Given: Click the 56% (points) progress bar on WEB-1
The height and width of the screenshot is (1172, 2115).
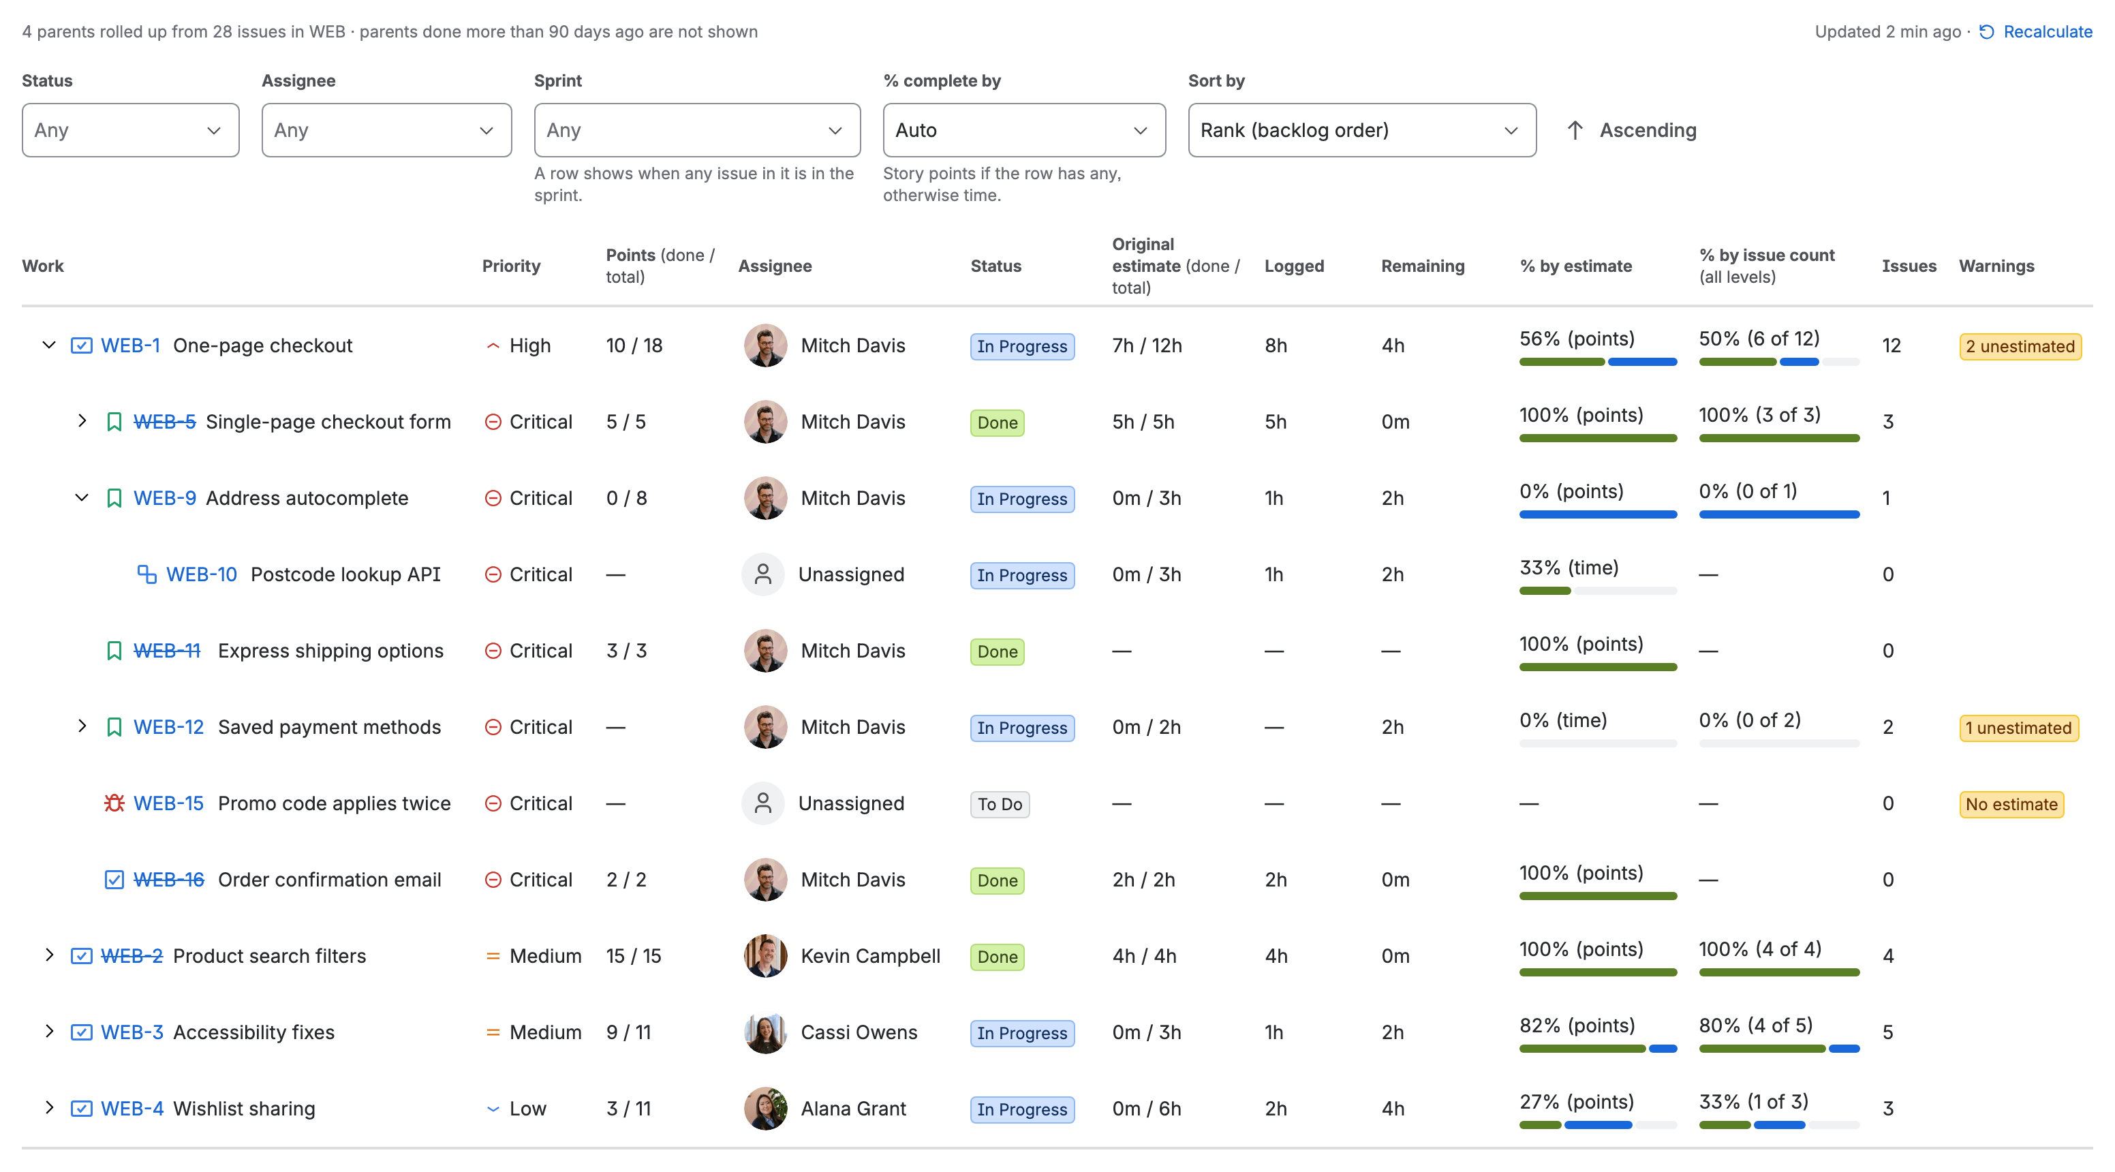Looking at the screenshot, I should [1598, 363].
